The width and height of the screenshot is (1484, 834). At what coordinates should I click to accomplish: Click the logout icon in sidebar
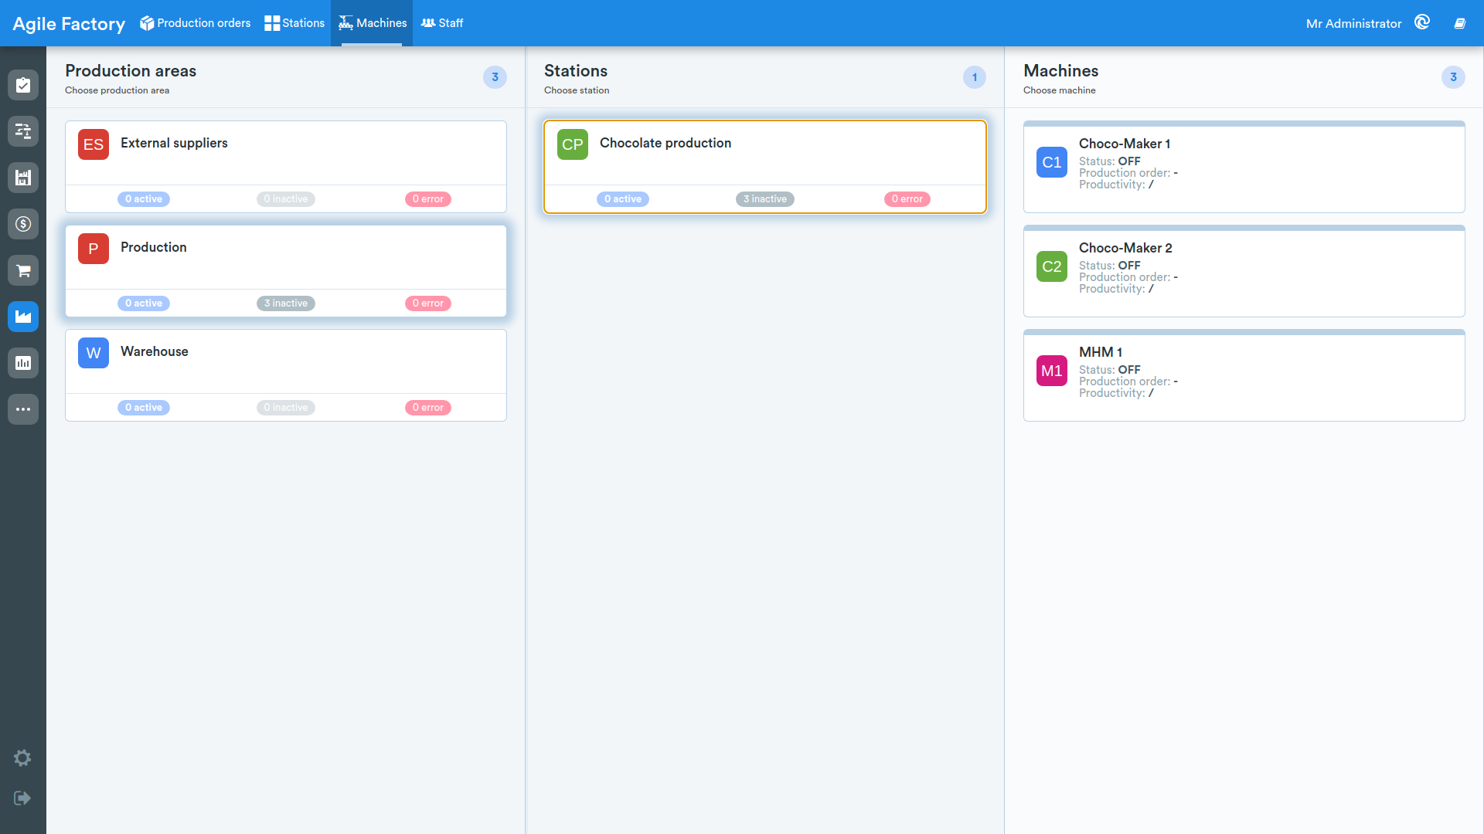(22, 798)
